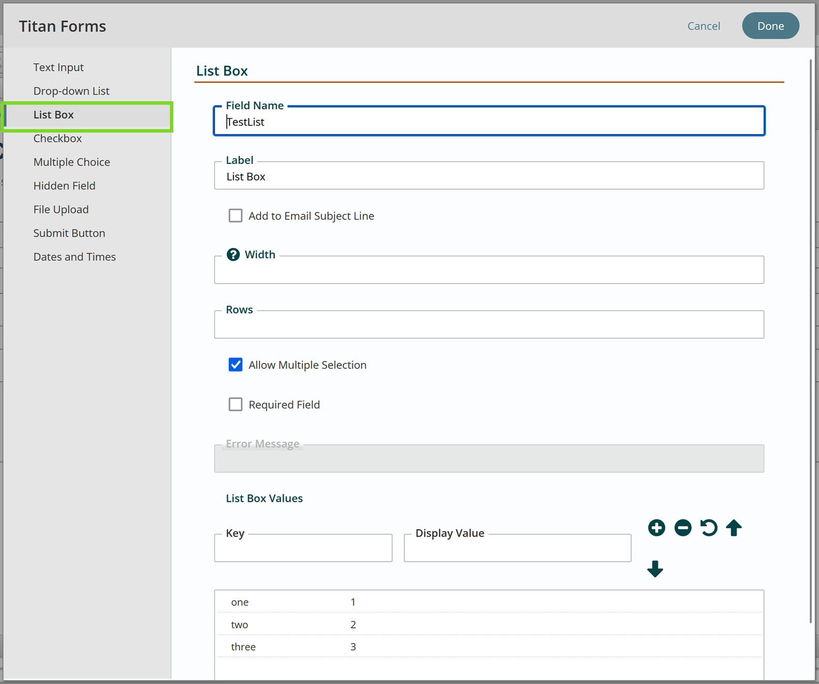Select the 'one' row in values list
This screenshot has width=819, height=684.
click(x=489, y=602)
